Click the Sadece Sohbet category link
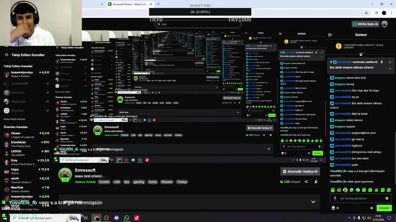The height and width of the screenshot is (222, 396). 85,182
